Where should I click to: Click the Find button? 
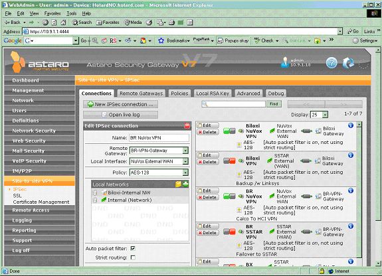pos(274,104)
